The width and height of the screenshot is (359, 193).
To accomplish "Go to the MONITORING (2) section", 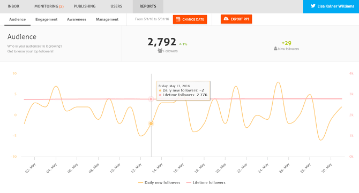I will 49,6.
